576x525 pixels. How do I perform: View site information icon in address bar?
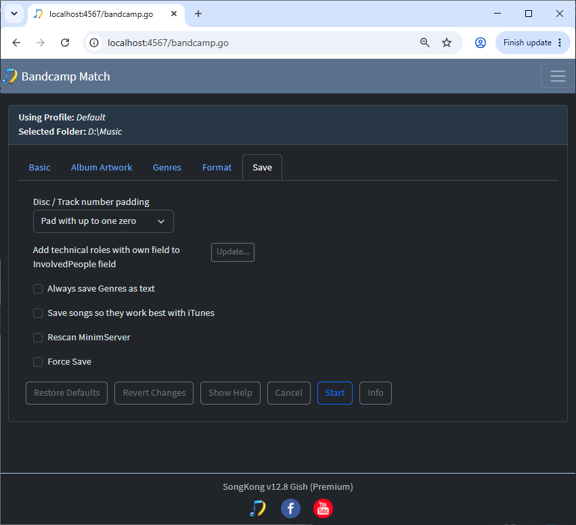[x=94, y=43]
